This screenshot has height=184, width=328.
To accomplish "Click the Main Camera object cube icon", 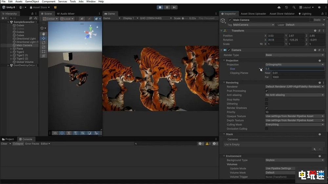I will click(x=223, y=21).
